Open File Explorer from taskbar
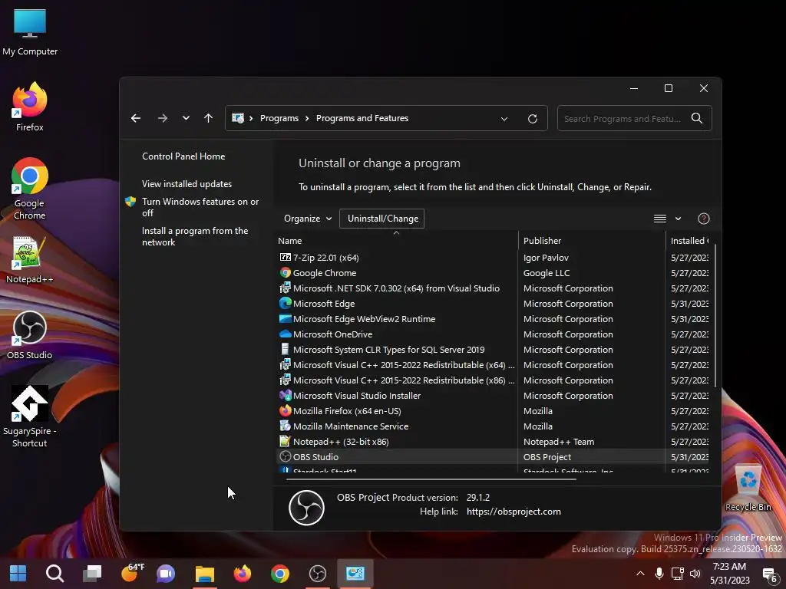 (x=204, y=574)
